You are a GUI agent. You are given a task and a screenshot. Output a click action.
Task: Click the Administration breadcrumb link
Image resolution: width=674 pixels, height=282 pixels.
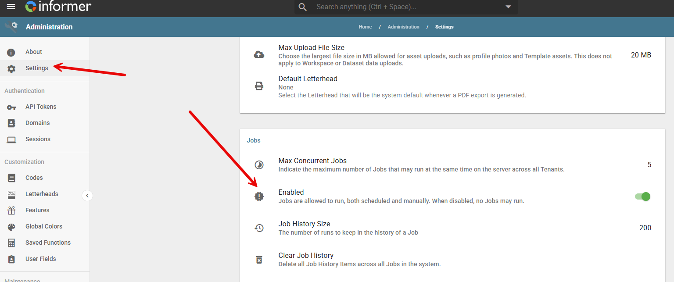(x=403, y=27)
